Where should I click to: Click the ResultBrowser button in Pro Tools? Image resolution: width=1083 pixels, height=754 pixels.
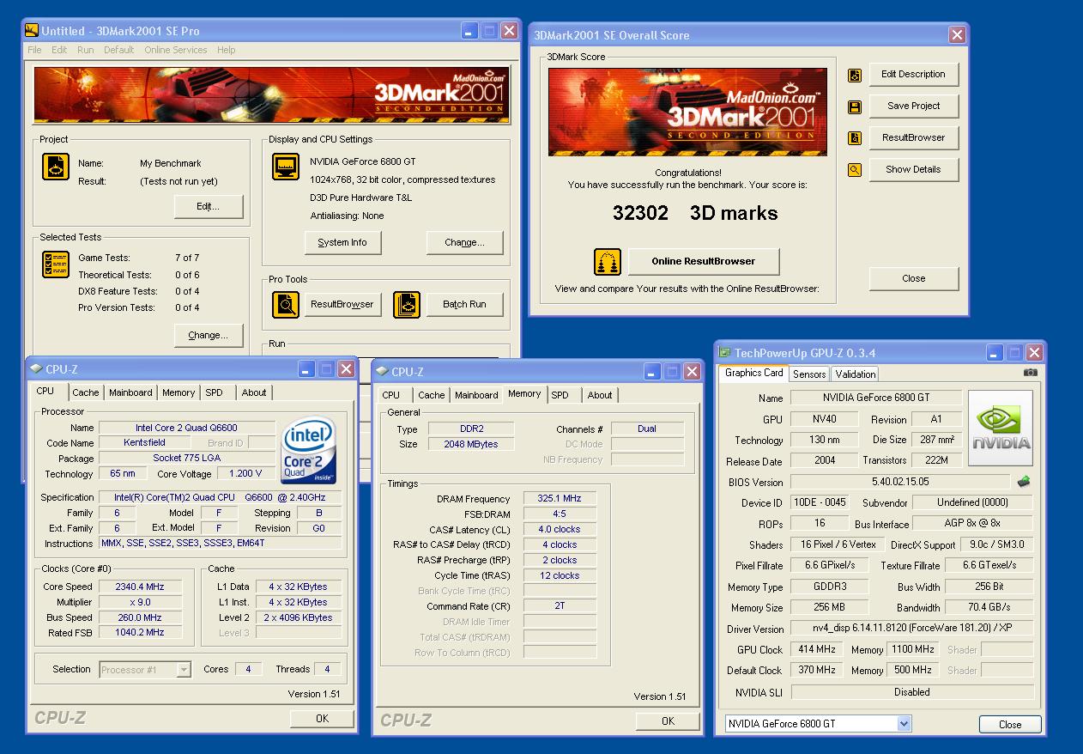coord(342,304)
